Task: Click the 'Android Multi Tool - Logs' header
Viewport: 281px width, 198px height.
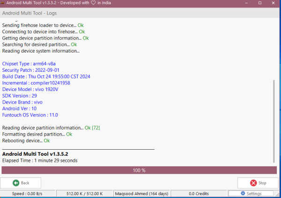Action: pyautogui.click(x=30, y=13)
